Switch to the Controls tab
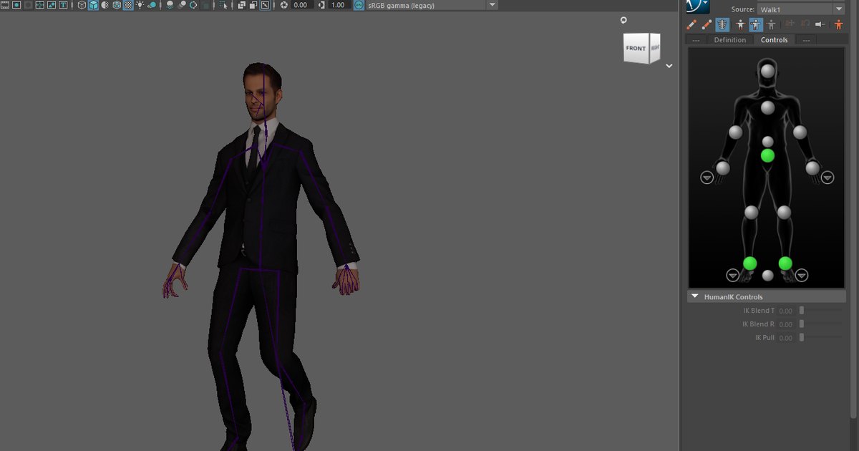 774,40
